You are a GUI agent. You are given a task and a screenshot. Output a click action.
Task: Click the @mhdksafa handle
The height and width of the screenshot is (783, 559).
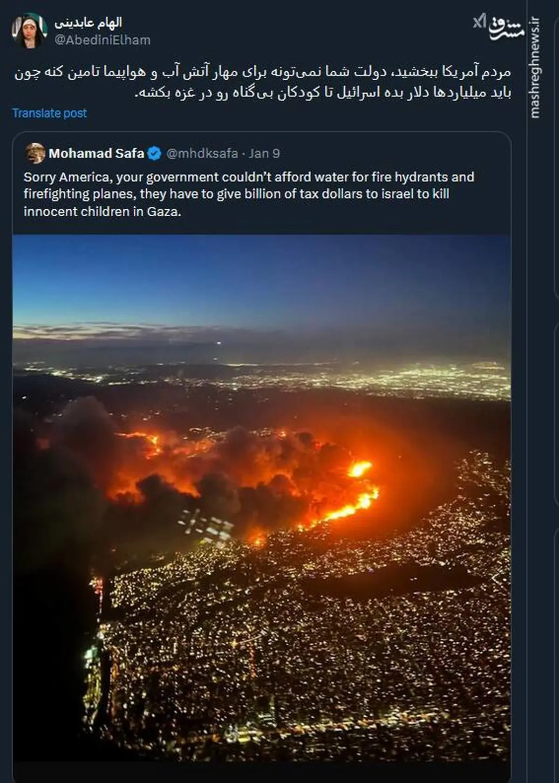(x=202, y=153)
